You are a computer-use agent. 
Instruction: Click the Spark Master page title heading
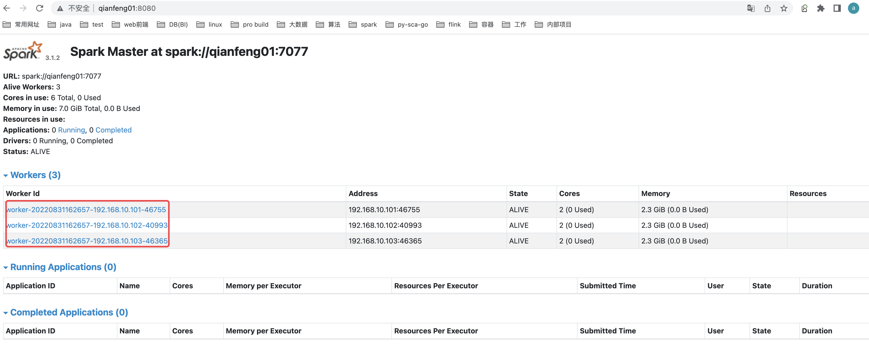pyautogui.click(x=189, y=52)
